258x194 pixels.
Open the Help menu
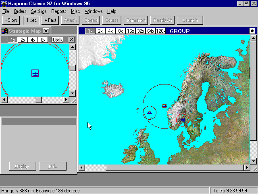[112, 11]
